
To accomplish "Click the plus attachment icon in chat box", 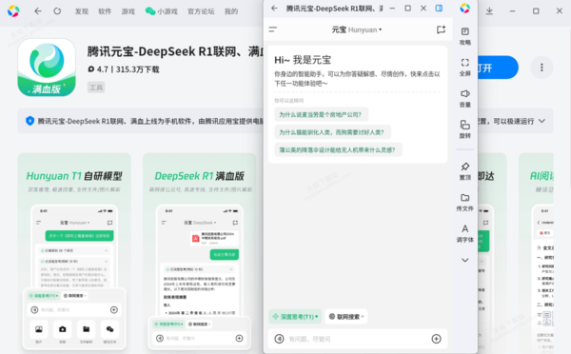I will point(436,339).
